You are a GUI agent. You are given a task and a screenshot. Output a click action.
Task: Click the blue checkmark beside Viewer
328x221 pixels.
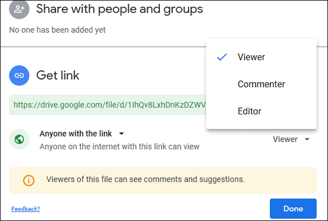222,57
